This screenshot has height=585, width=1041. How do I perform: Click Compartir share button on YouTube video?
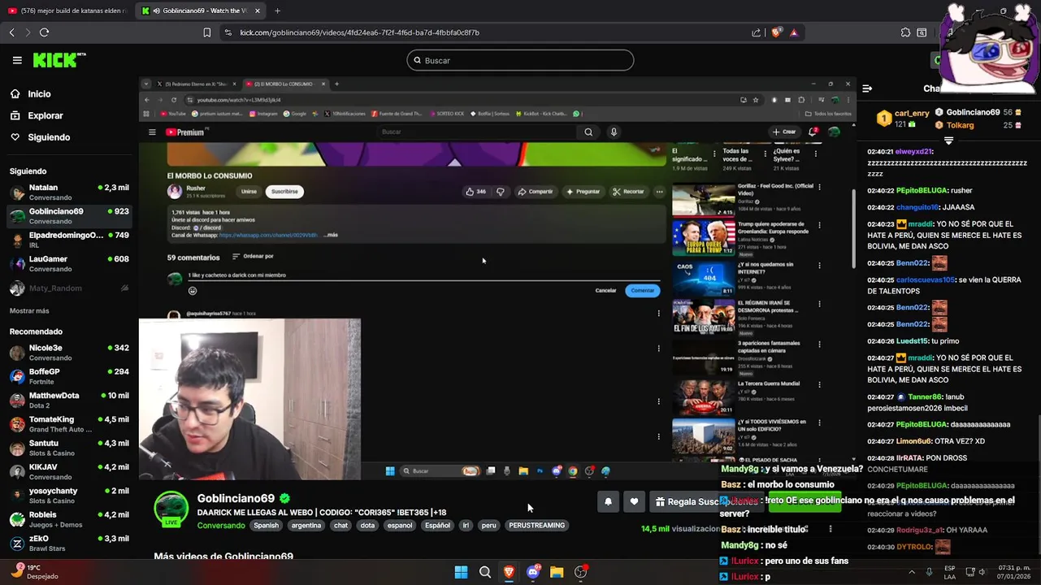(536, 192)
